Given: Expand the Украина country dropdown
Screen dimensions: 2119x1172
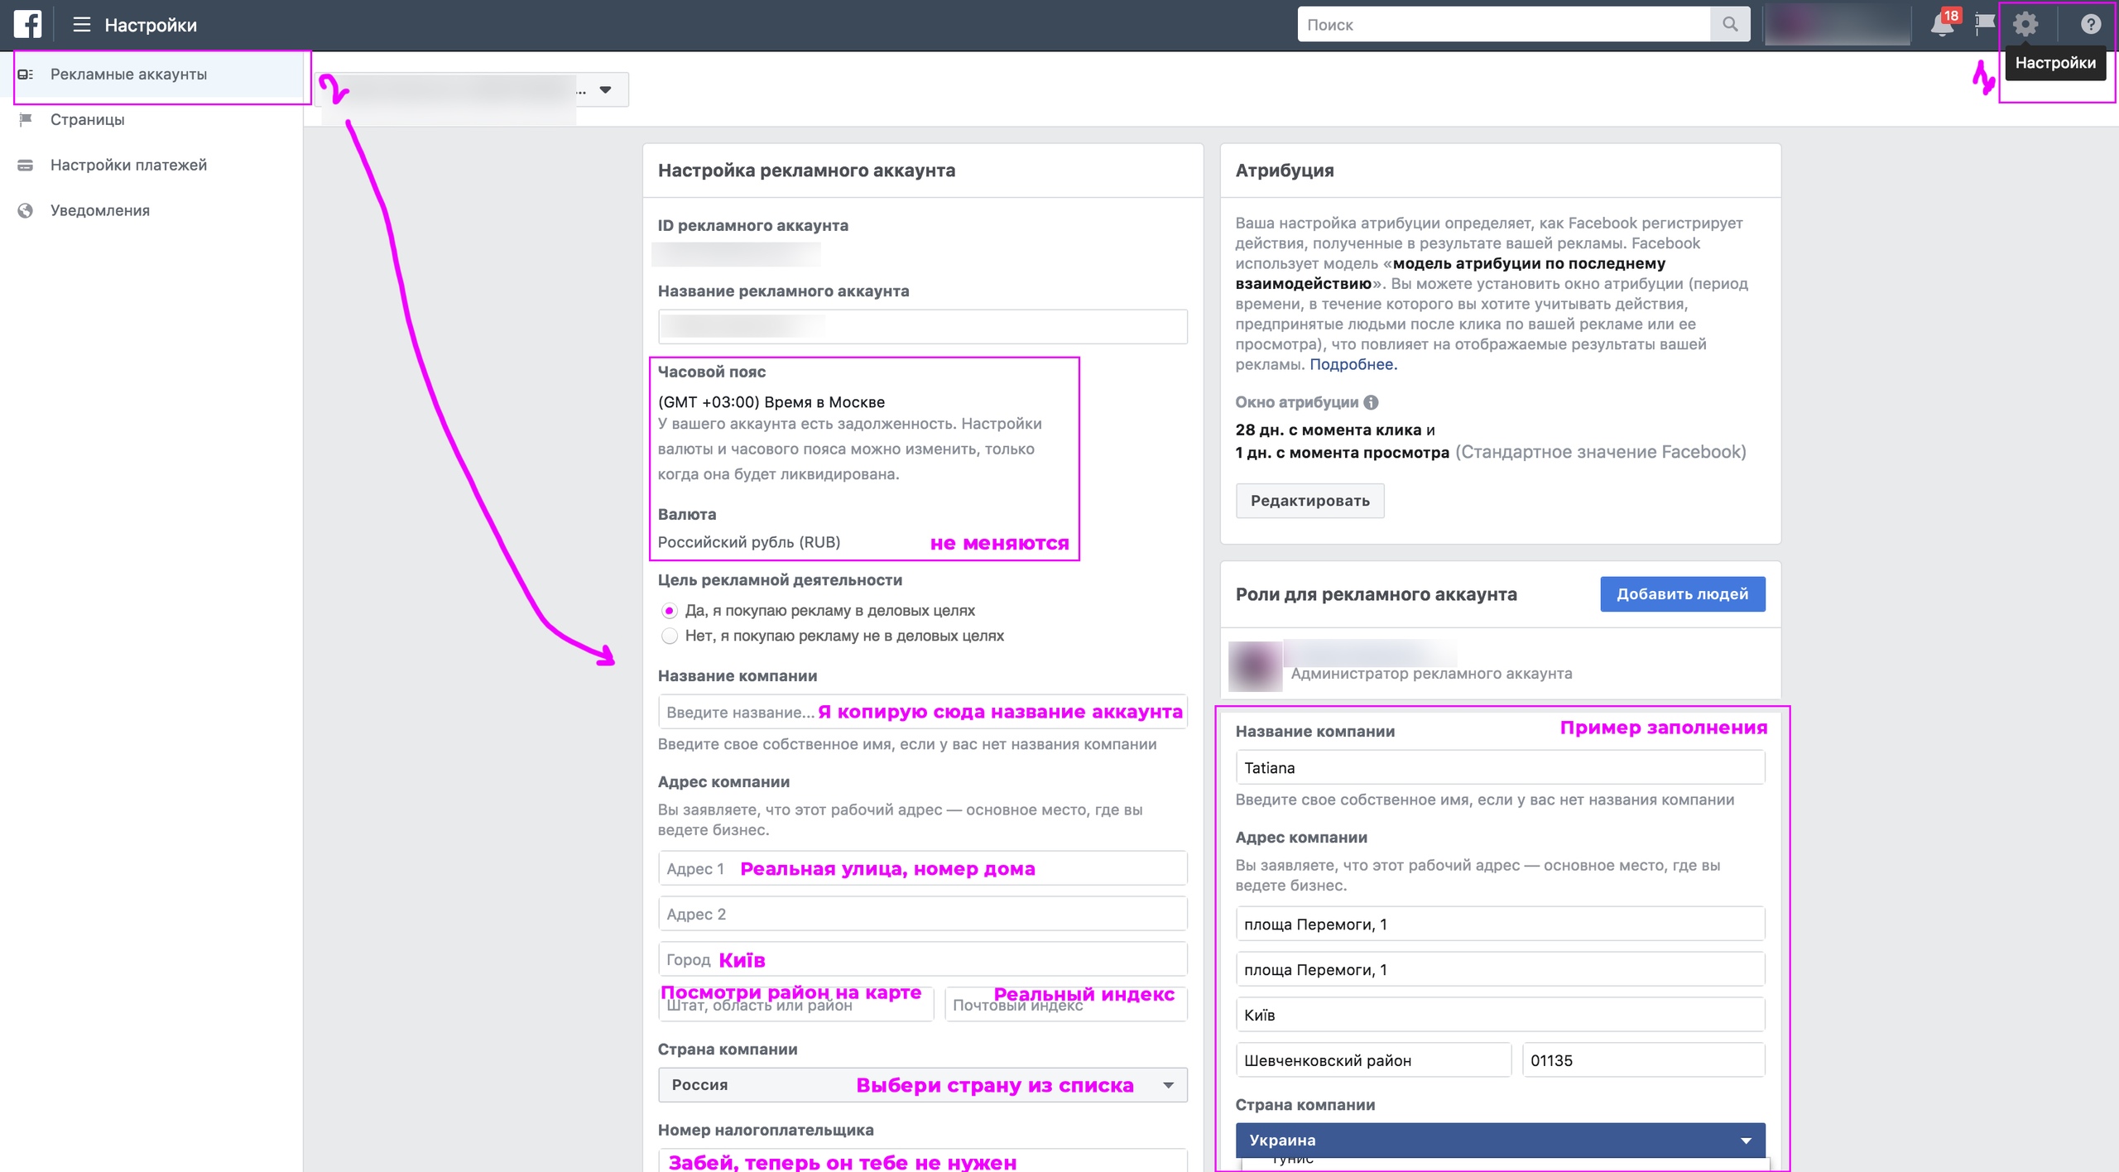Looking at the screenshot, I should coord(1500,1140).
